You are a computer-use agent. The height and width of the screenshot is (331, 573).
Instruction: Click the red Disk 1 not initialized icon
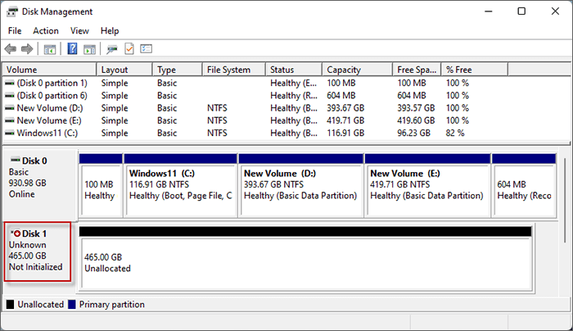click(x=17, y=234)
